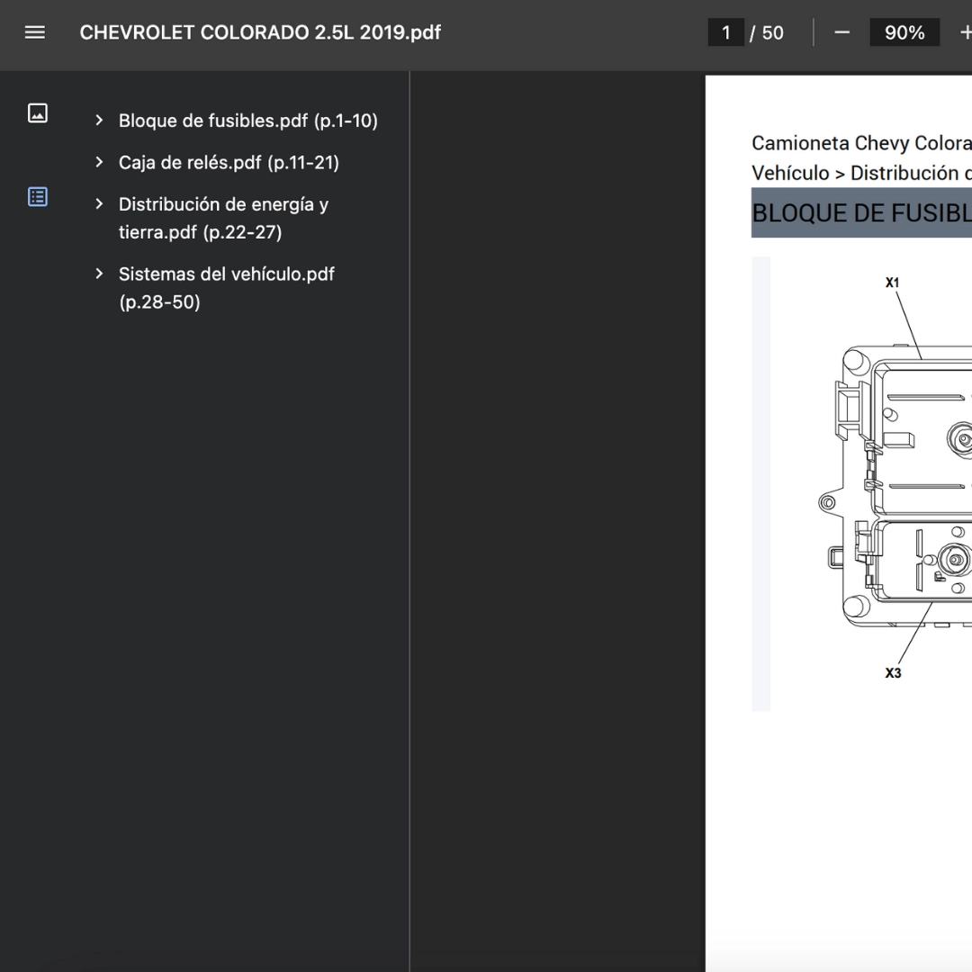Expand the Sistemas del vehículo.pdf chevron
The width and height of the screenshot is (972, 972).
(x=99, y=274)
